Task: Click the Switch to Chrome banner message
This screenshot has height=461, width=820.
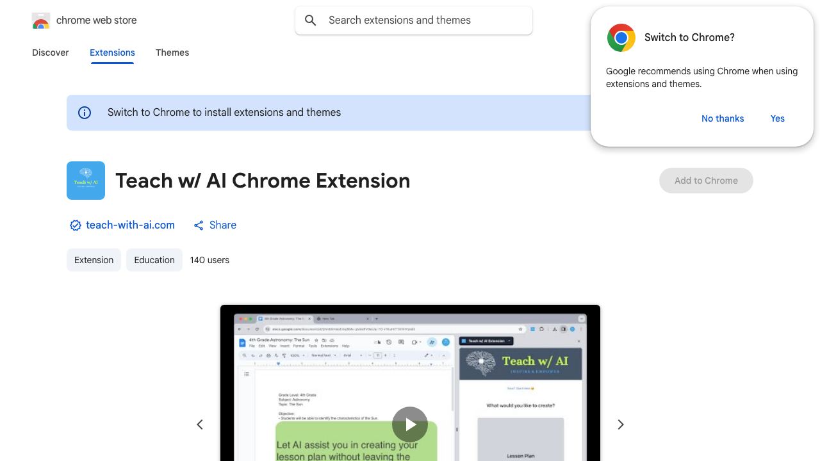Action: [x=224, y=113]
